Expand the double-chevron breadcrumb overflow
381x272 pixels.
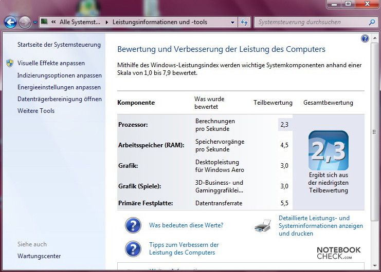pyautogui.click(x=53, y=22)
